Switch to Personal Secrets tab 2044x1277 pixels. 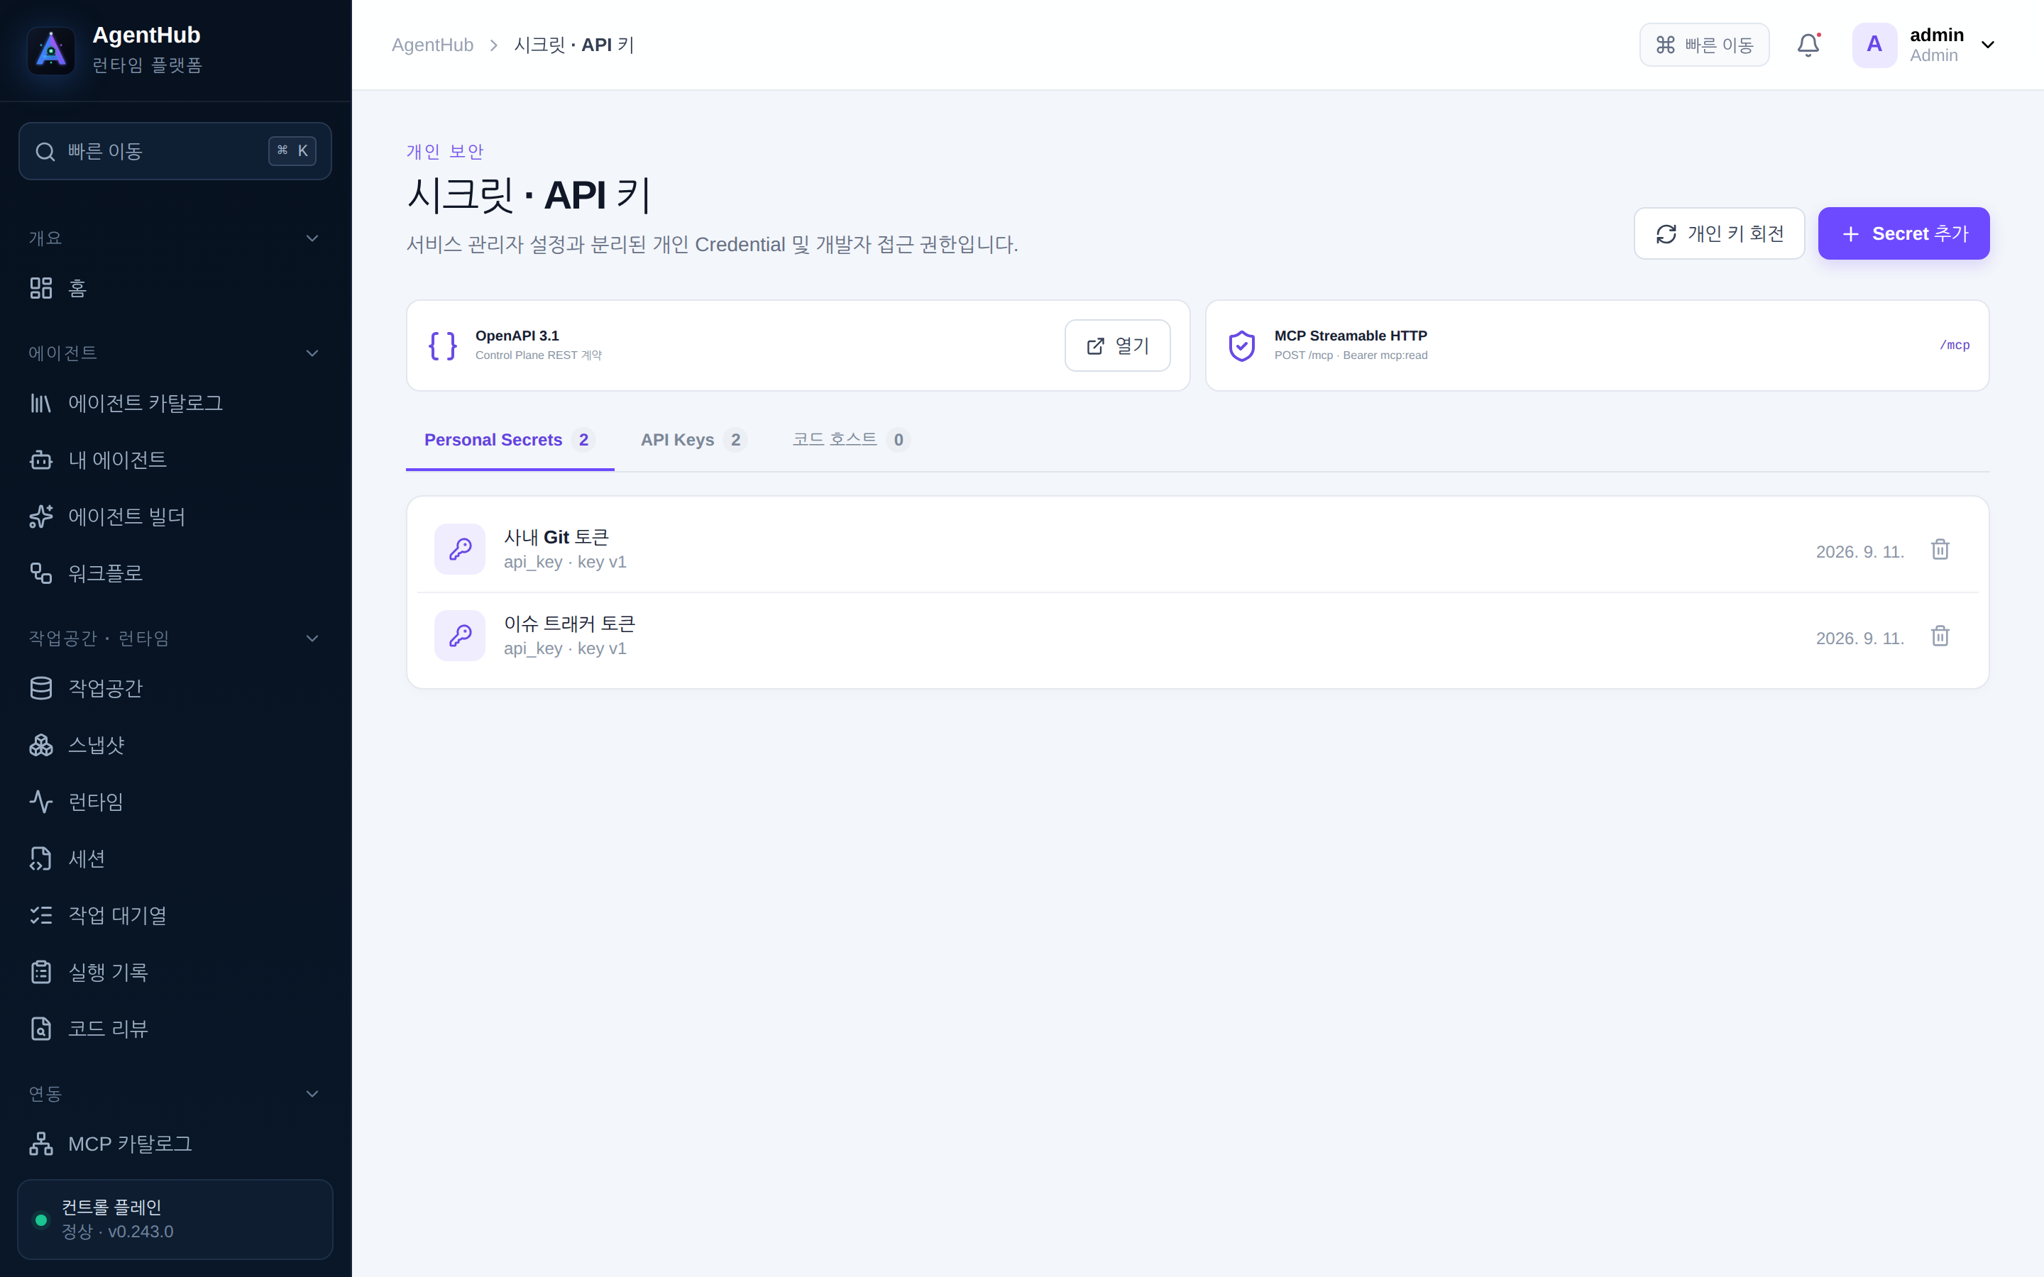pos(510,440)
